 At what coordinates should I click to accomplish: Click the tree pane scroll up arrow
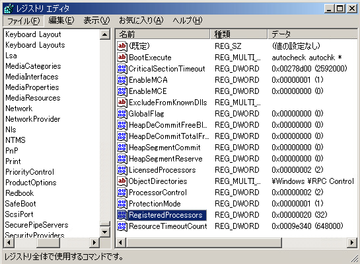[x=105, y=34]
